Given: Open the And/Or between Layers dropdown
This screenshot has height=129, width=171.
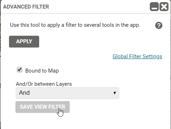Looking at the screenshot, I should point(68,93).
